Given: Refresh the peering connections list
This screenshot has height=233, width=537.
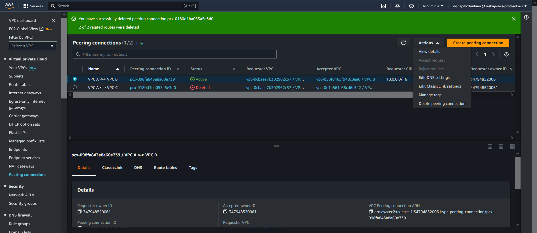Looking at the screenshot, I should [x=403, y=43].
